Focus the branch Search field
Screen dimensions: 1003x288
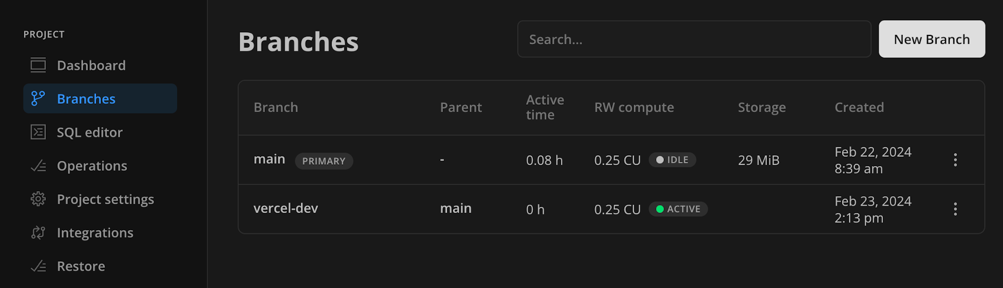click(694, 39)
